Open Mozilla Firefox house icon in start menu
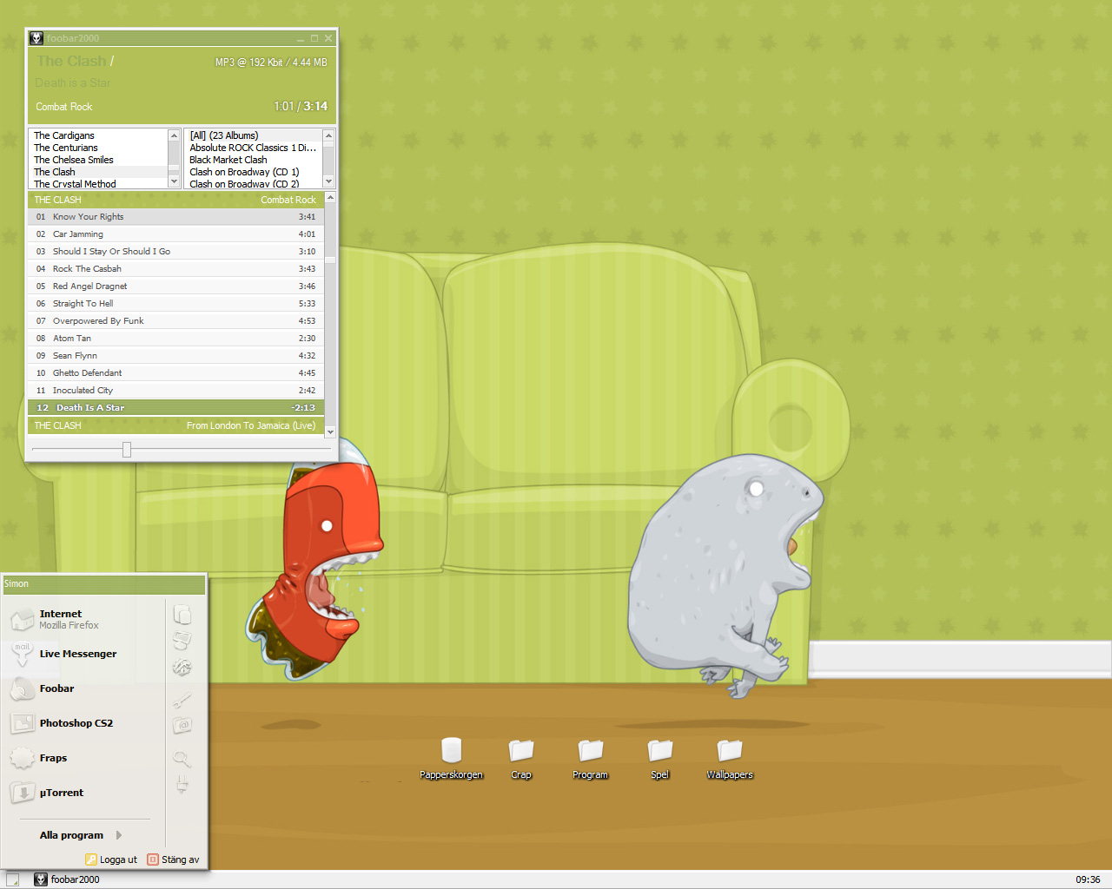The height and width of the screenshot is (889, 1112). point(22,619)
